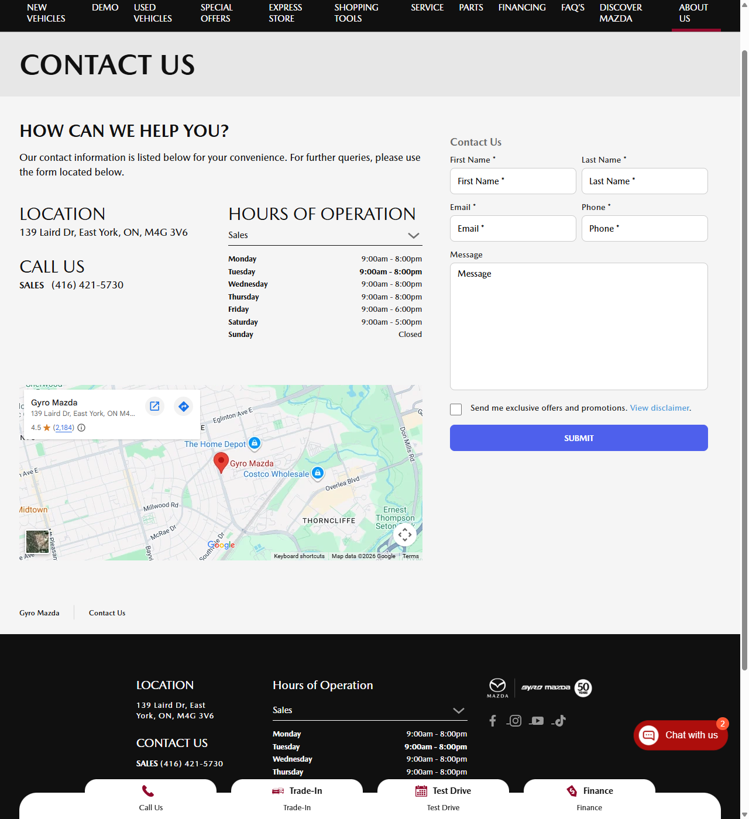This screenshot has width=749, height=819.
Task: Click Ernest Thompson Seton park label
Action: click(x=395, y=518)
